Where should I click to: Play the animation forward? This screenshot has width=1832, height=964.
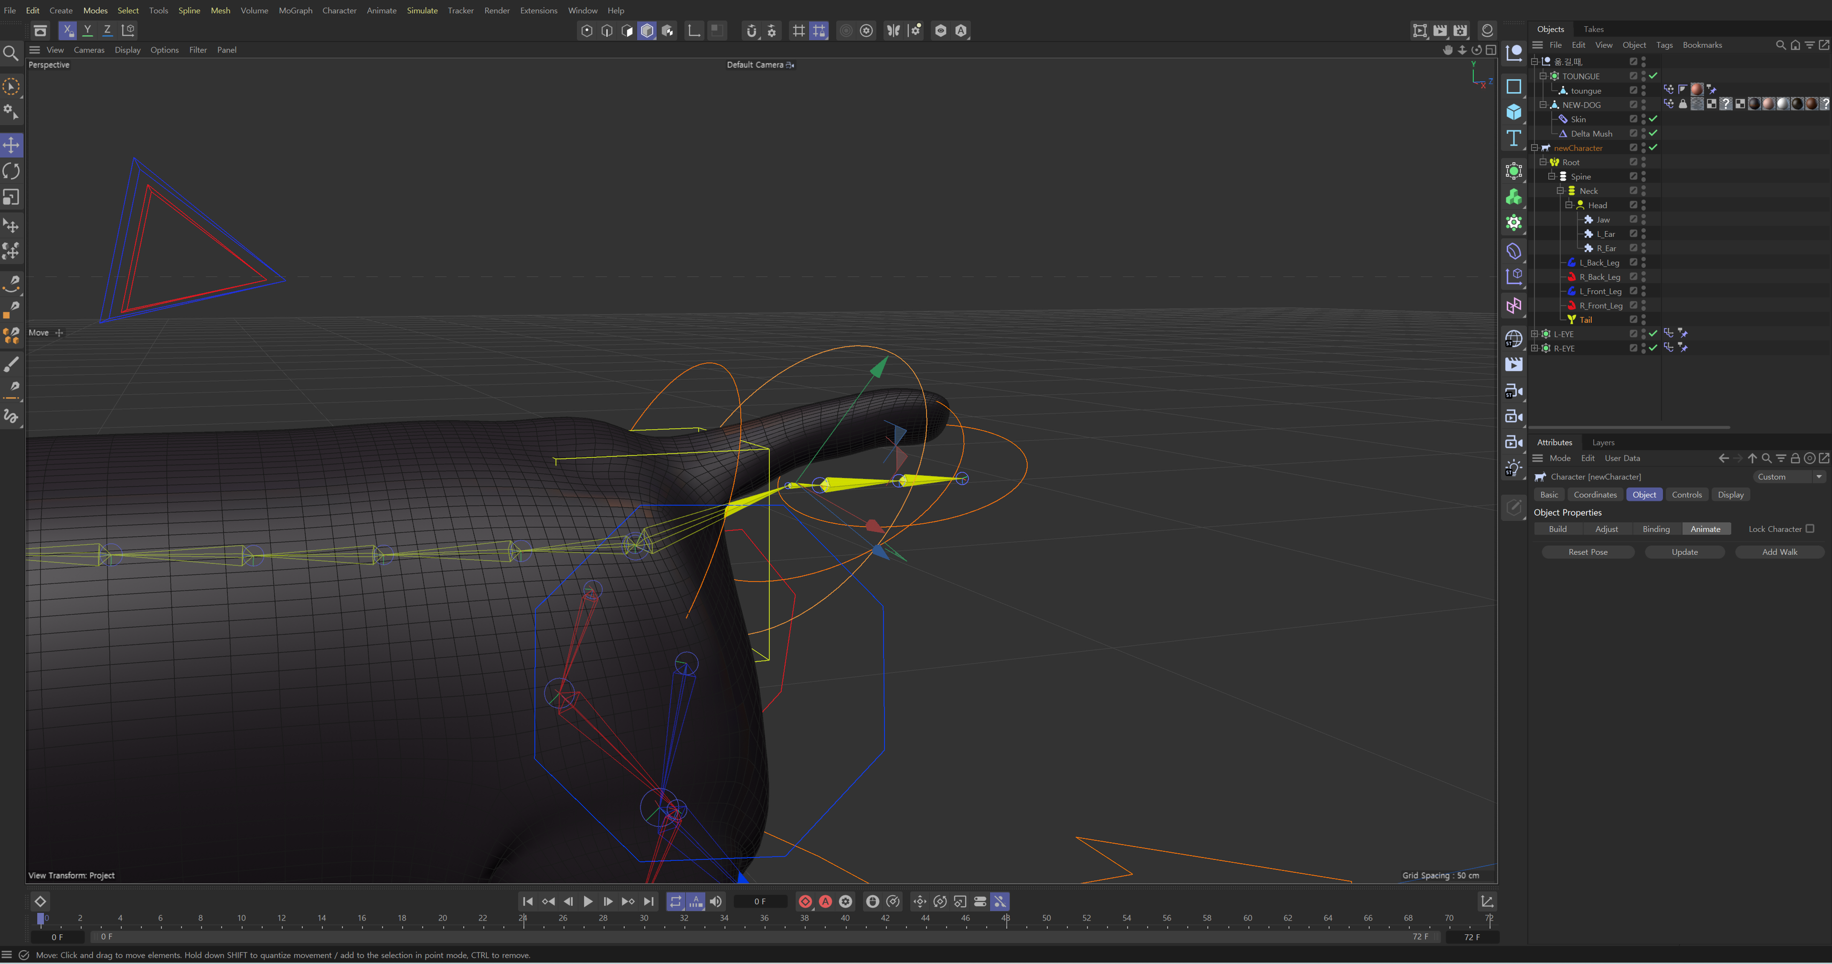(x=588, y=901)
